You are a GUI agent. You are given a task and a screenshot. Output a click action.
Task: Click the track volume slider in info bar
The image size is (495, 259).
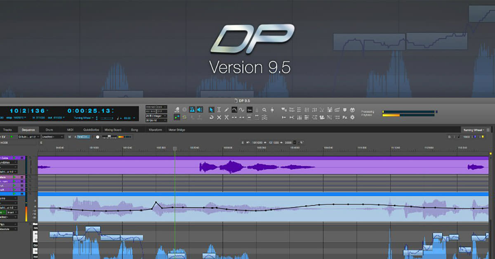[x=109, y=136]
